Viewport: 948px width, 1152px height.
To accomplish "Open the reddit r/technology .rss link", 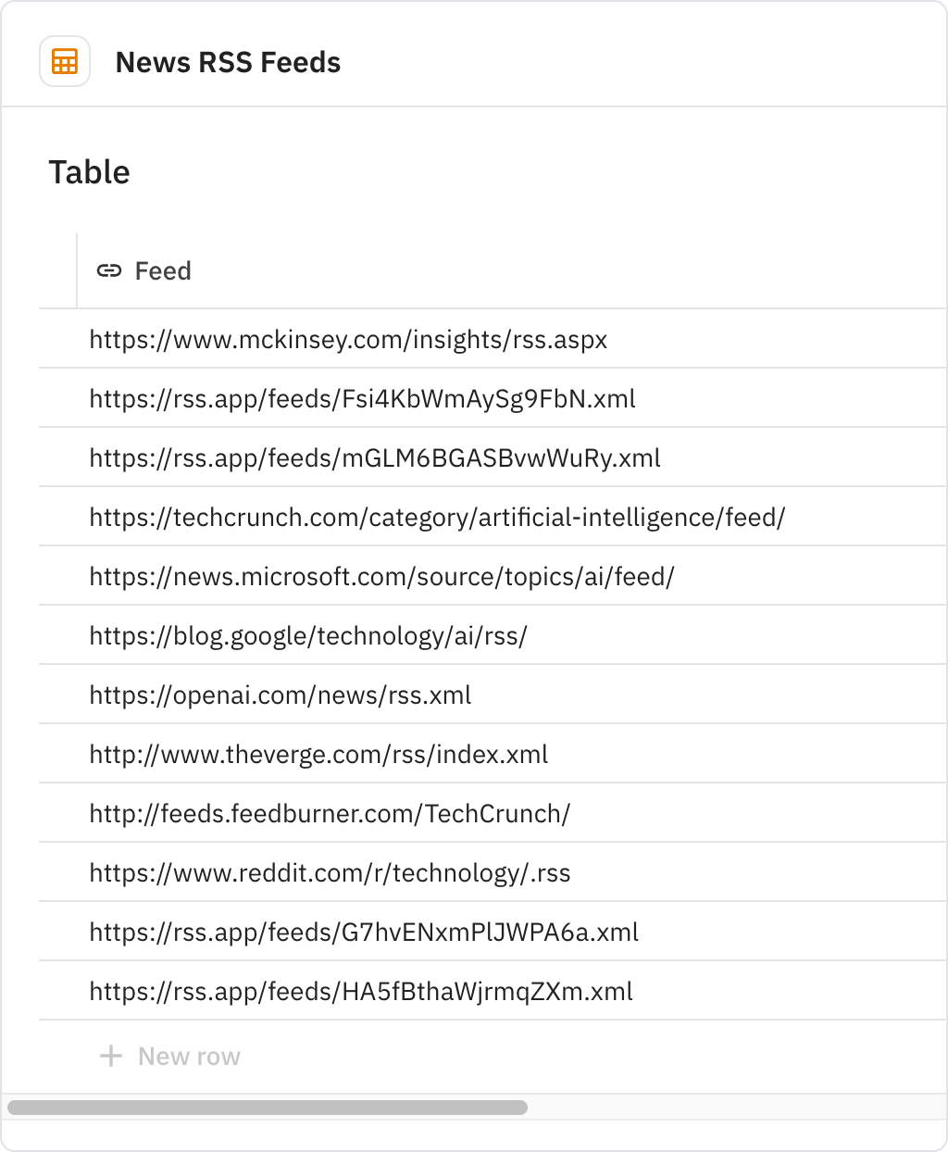I will [330, 872].
